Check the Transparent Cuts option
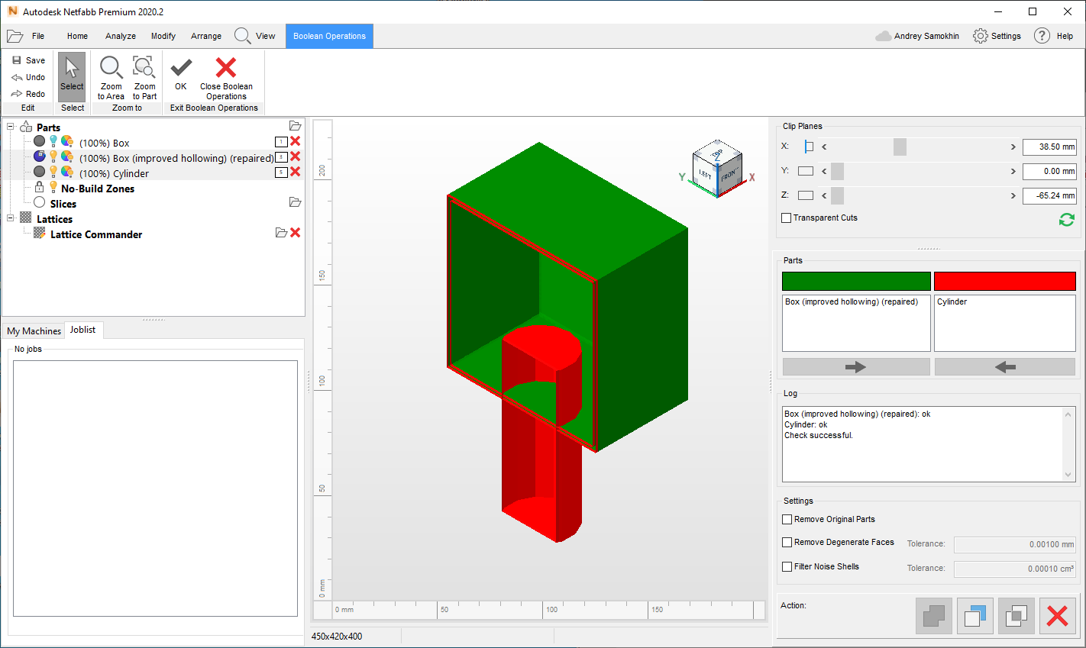1086x648 pixels. click(786, 218)
